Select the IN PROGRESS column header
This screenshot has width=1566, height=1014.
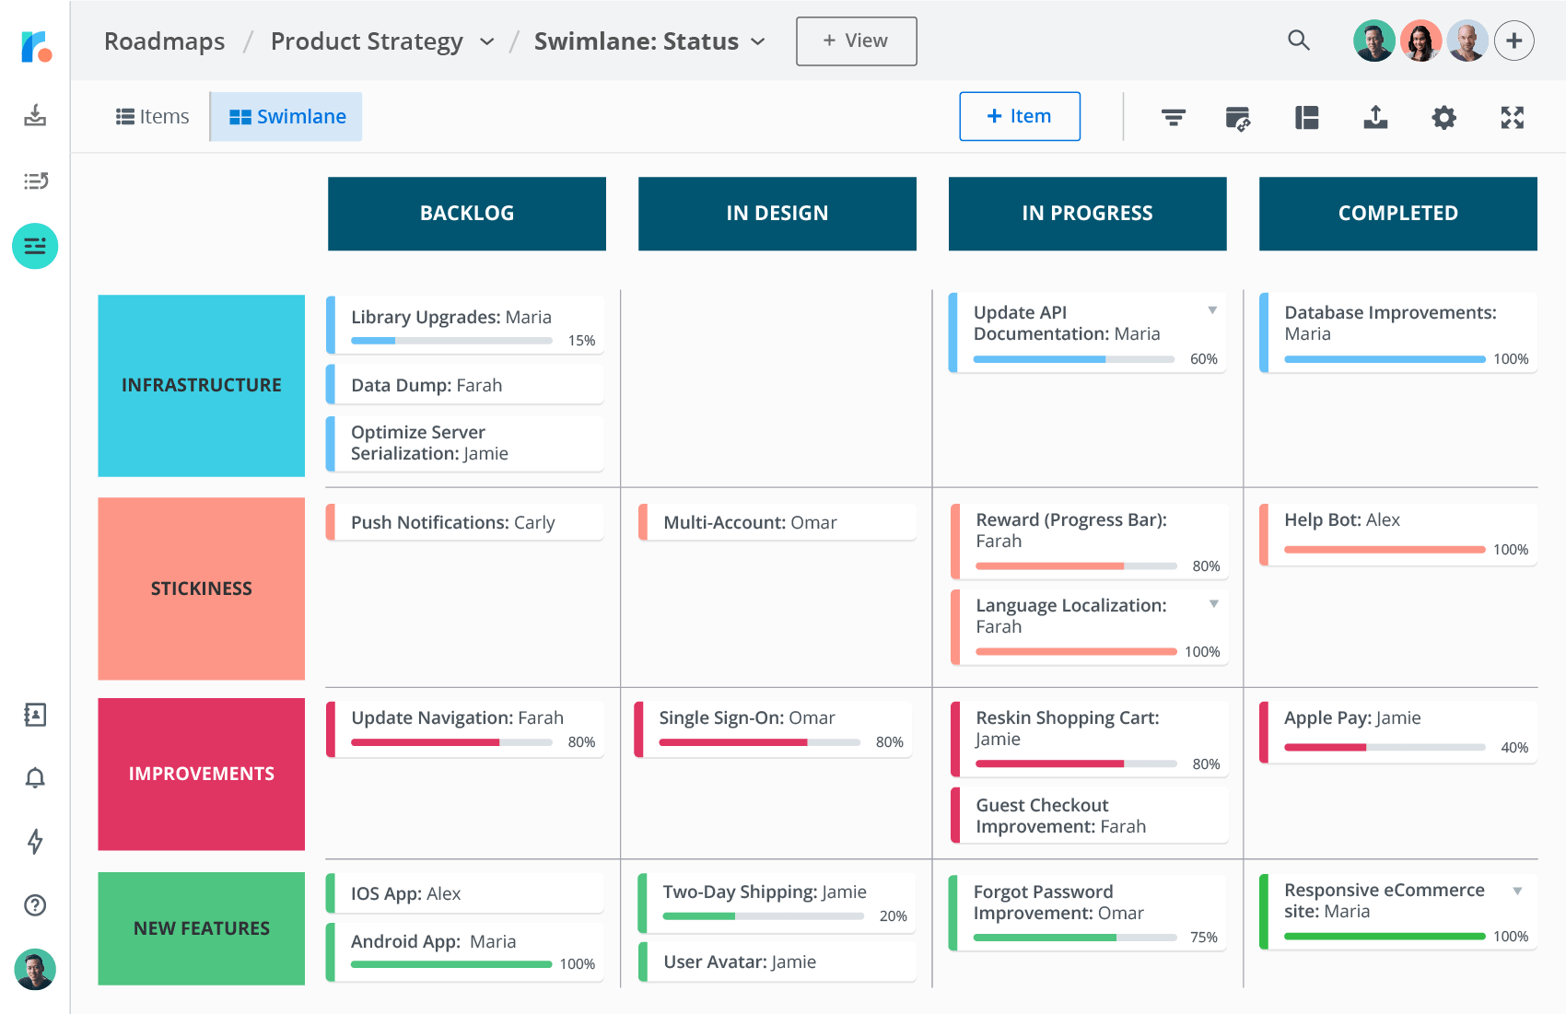(x=1088, y=214)
